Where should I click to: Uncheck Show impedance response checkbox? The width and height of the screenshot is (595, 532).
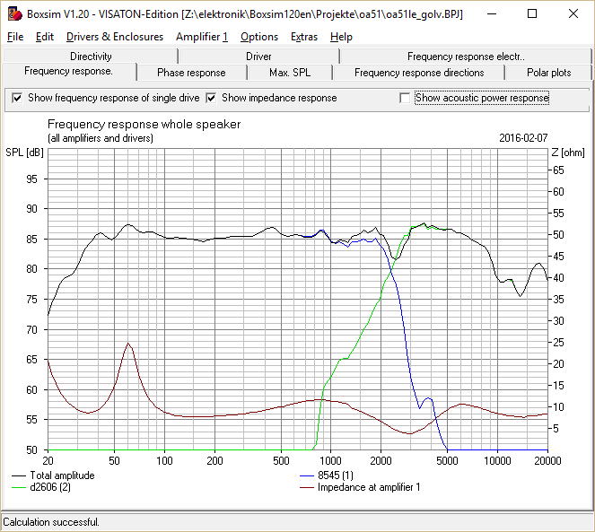pyautogui.click(x=211, y=98)
